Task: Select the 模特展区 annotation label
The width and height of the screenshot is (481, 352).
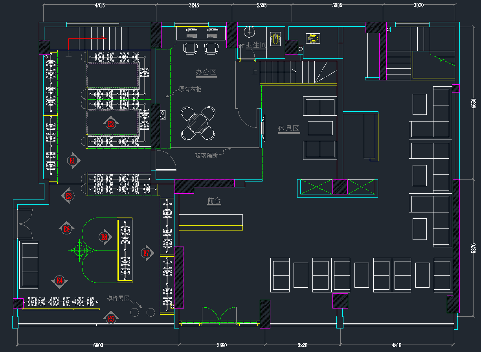Action: tap(118, 298)
